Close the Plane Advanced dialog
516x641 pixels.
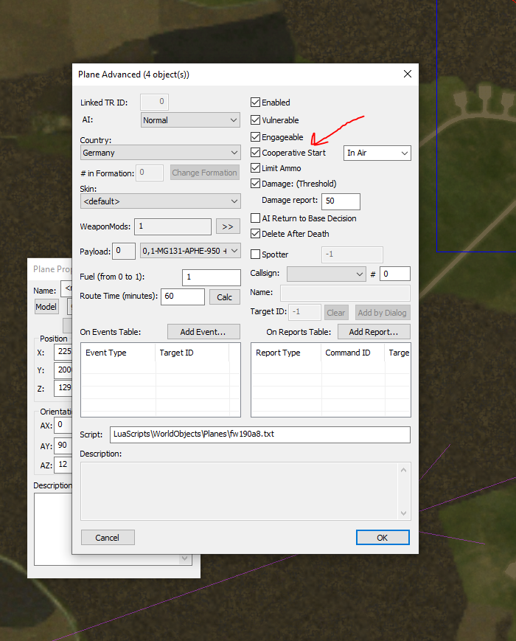coord(408,74)
